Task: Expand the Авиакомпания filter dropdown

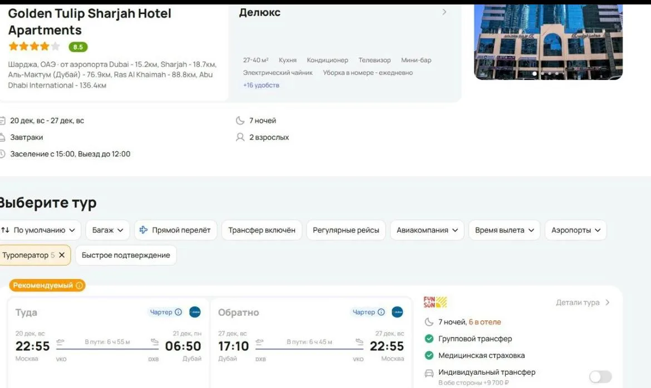Action: [427, 230]
